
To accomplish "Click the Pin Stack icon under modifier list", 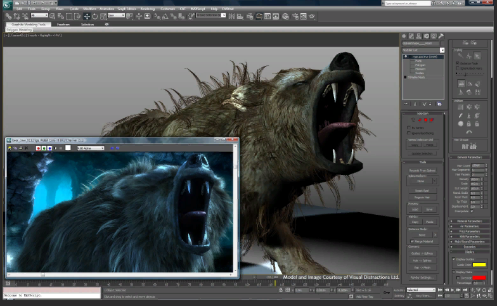I will click(x=406, y=104).
